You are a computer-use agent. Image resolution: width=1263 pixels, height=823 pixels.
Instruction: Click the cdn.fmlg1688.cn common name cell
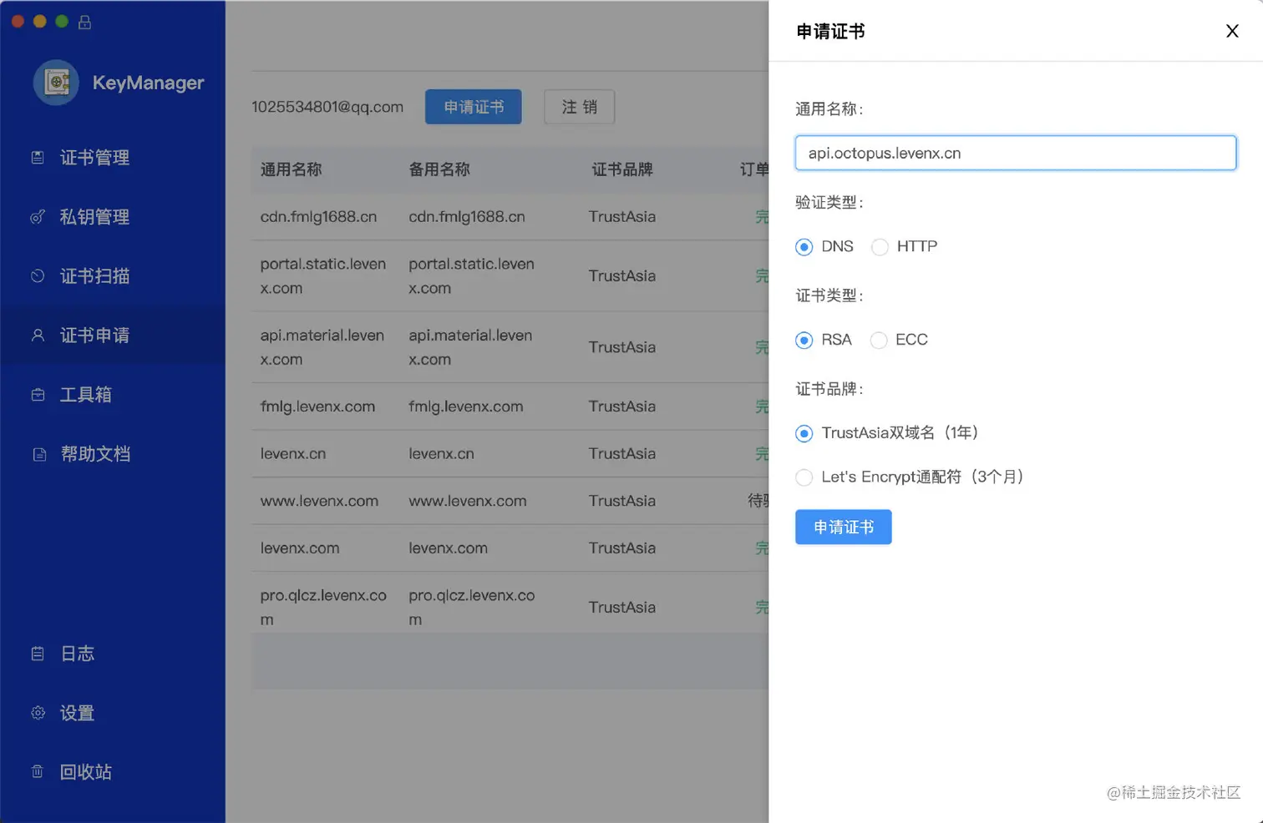[x=318, y=217]
